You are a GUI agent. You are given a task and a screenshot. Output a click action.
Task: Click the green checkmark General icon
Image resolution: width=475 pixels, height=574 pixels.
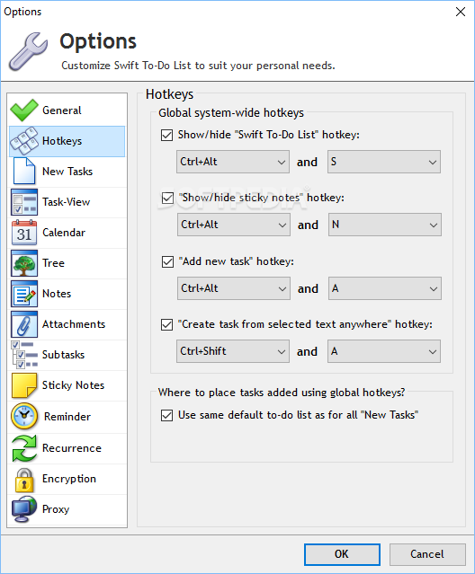[x=24, y=110]
